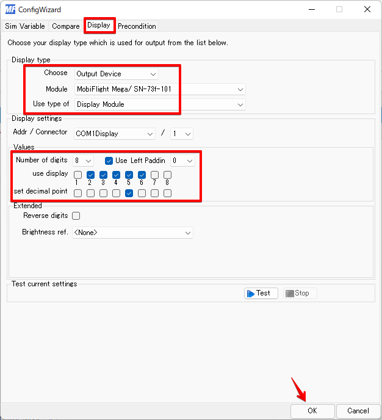The image size is (382, 420).
Task: Set decimal point on fourth digit
Action: pyautogui.click(x=116, y=193)
